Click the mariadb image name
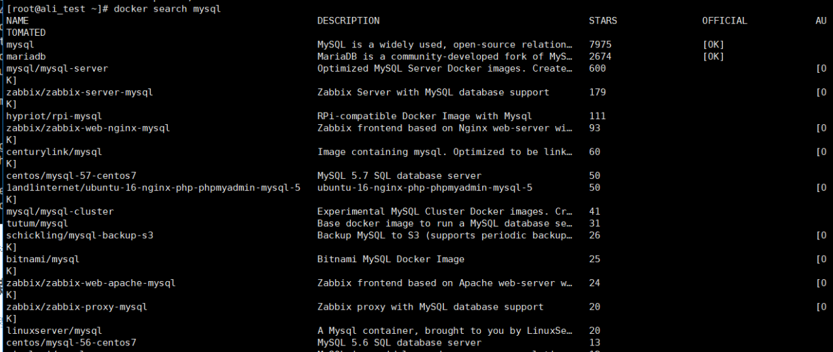833x352 pixels. (26, 57)
